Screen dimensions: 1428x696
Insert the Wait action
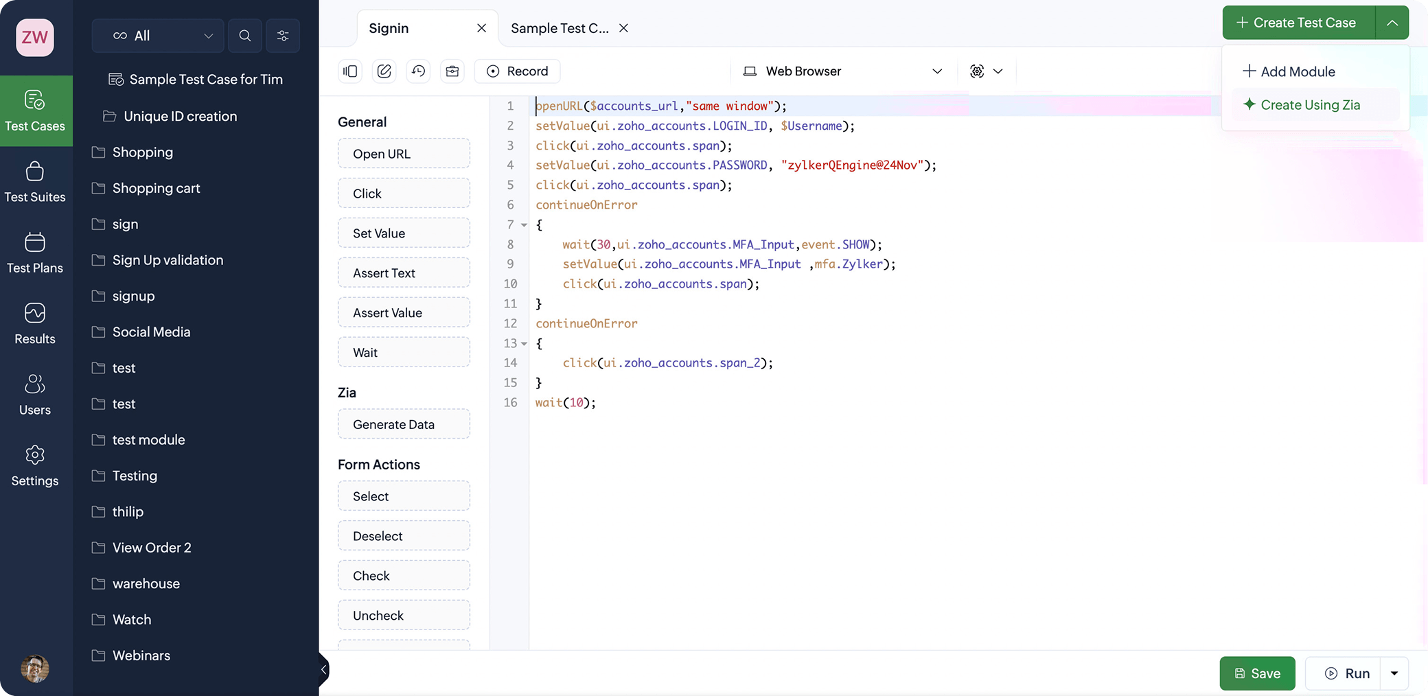404,353
